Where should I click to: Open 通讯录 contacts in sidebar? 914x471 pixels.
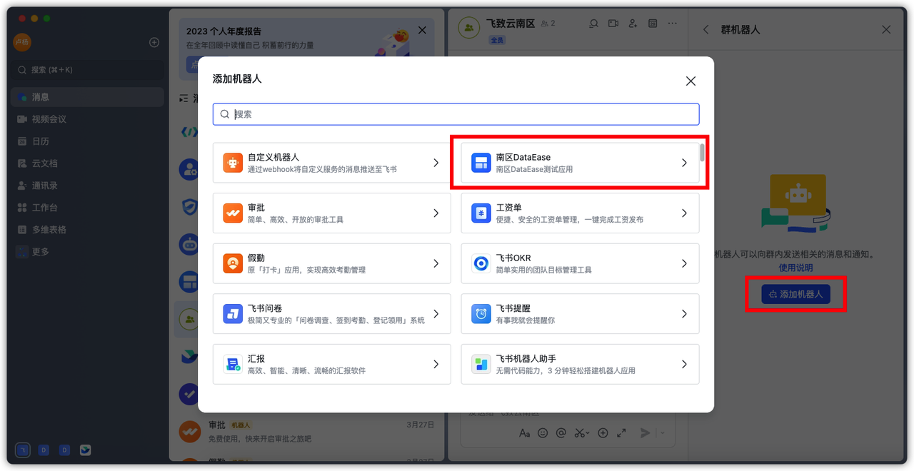pyautogui.click(x=87, y=186)
